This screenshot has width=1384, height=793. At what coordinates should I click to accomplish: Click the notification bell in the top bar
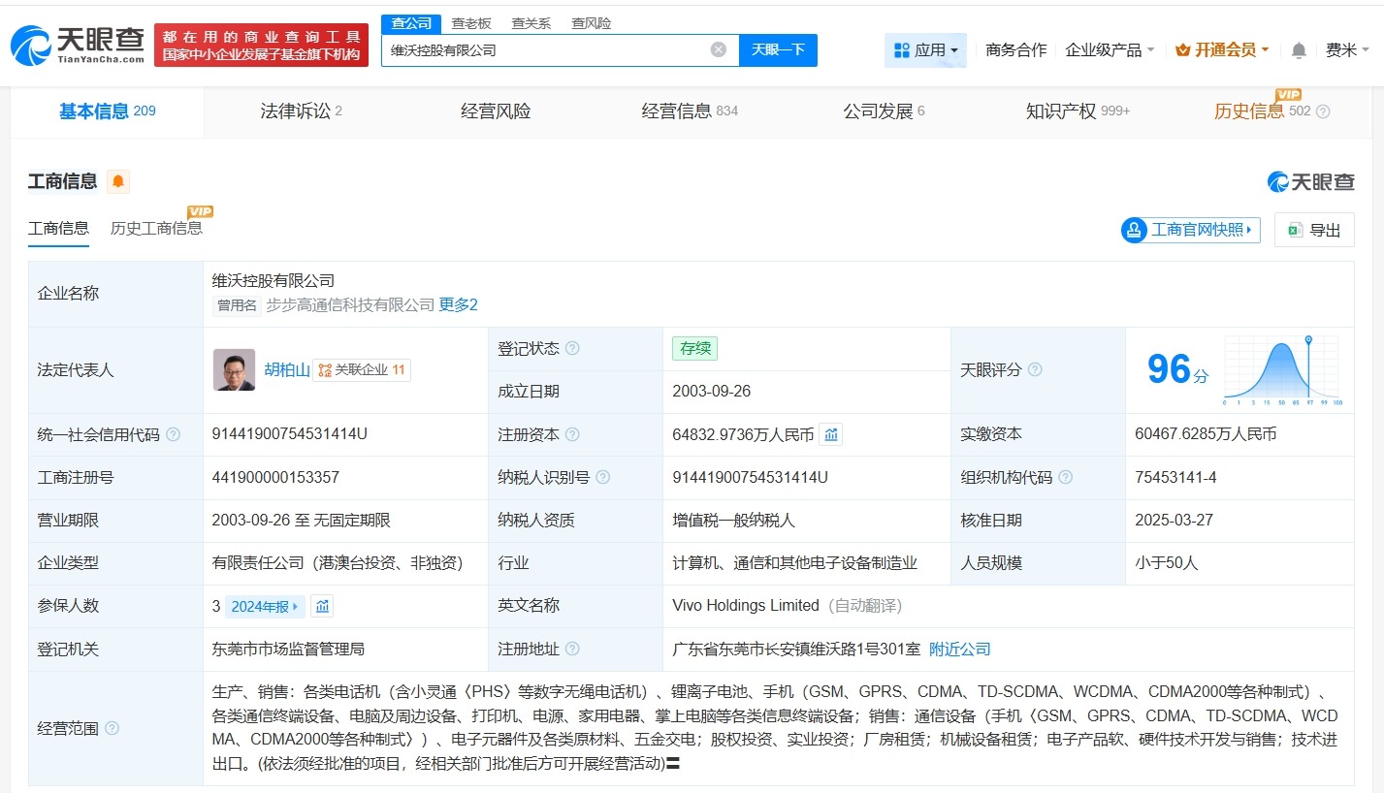pyautogui.click(x=1297, y=49)
